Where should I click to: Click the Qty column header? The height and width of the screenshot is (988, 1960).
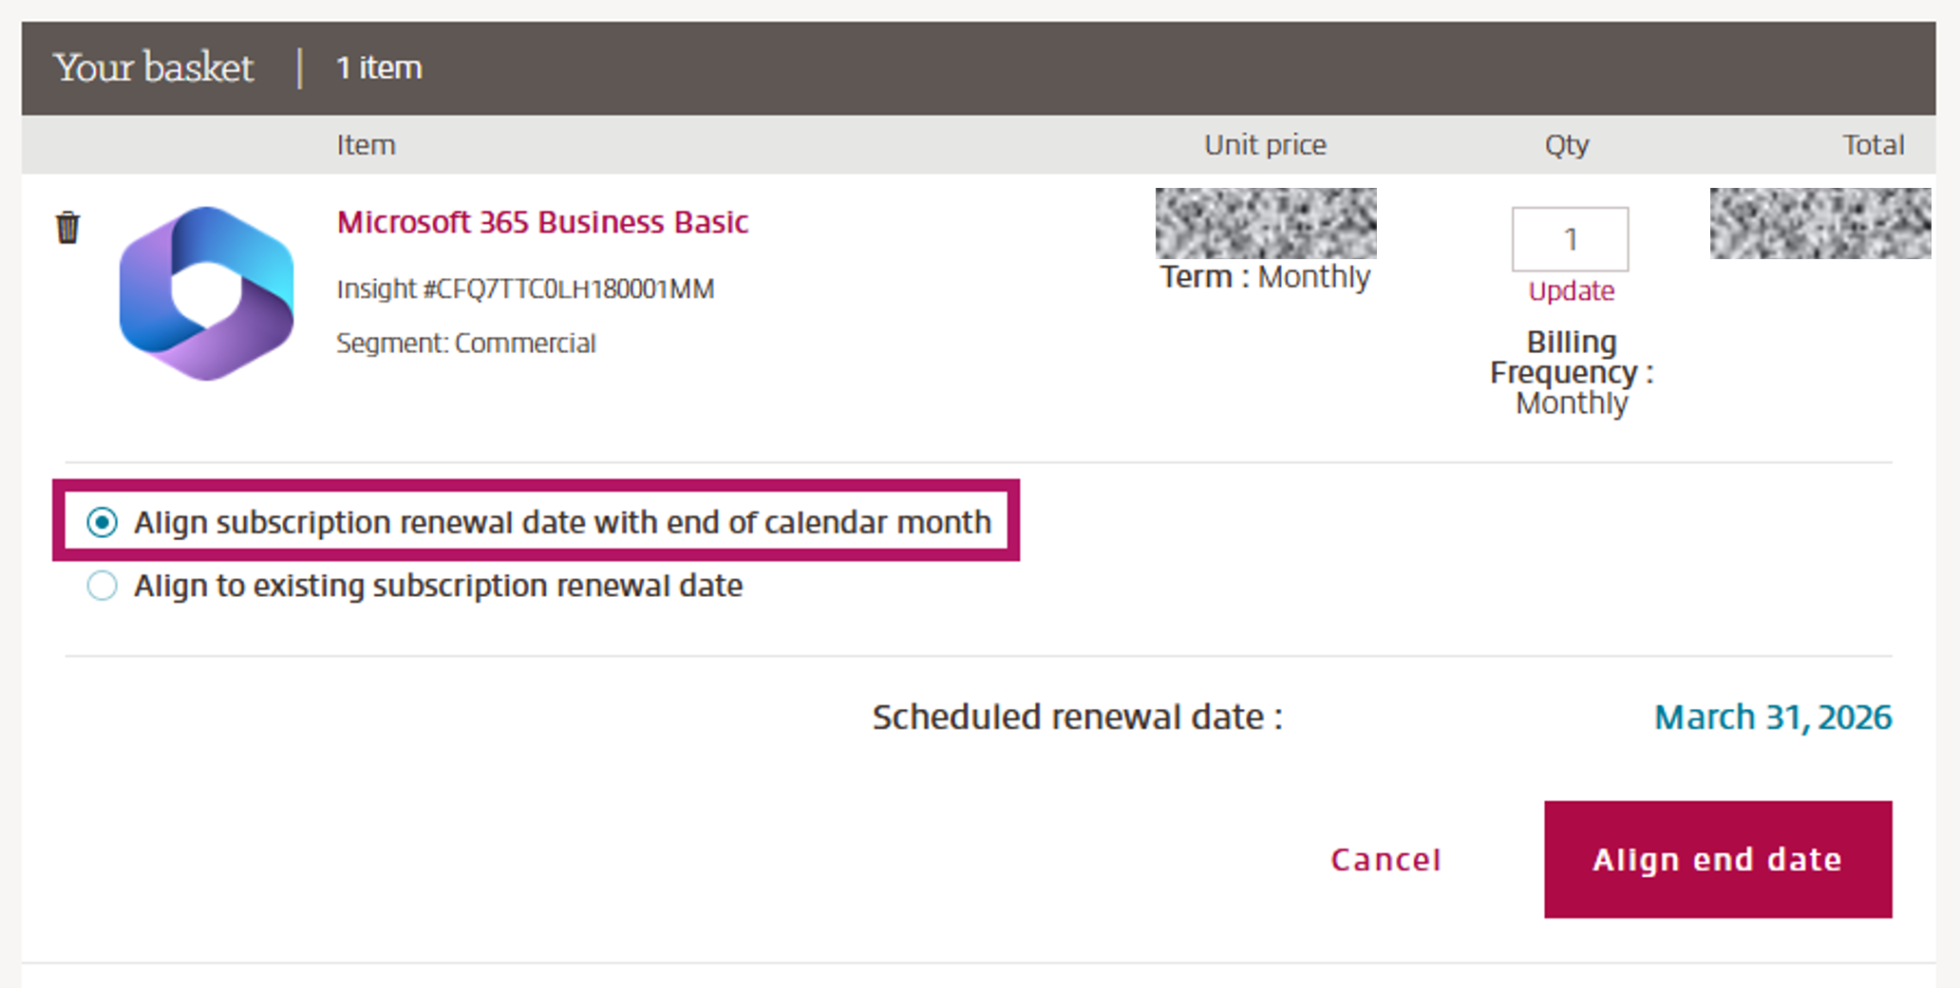(1566, 144)
